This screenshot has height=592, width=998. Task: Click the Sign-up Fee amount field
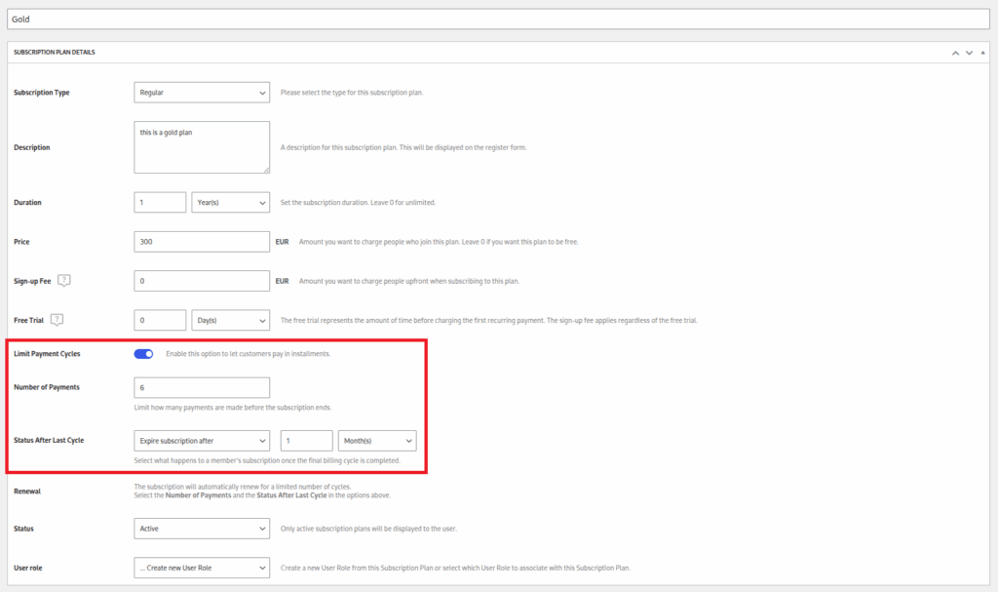point(202,281)
